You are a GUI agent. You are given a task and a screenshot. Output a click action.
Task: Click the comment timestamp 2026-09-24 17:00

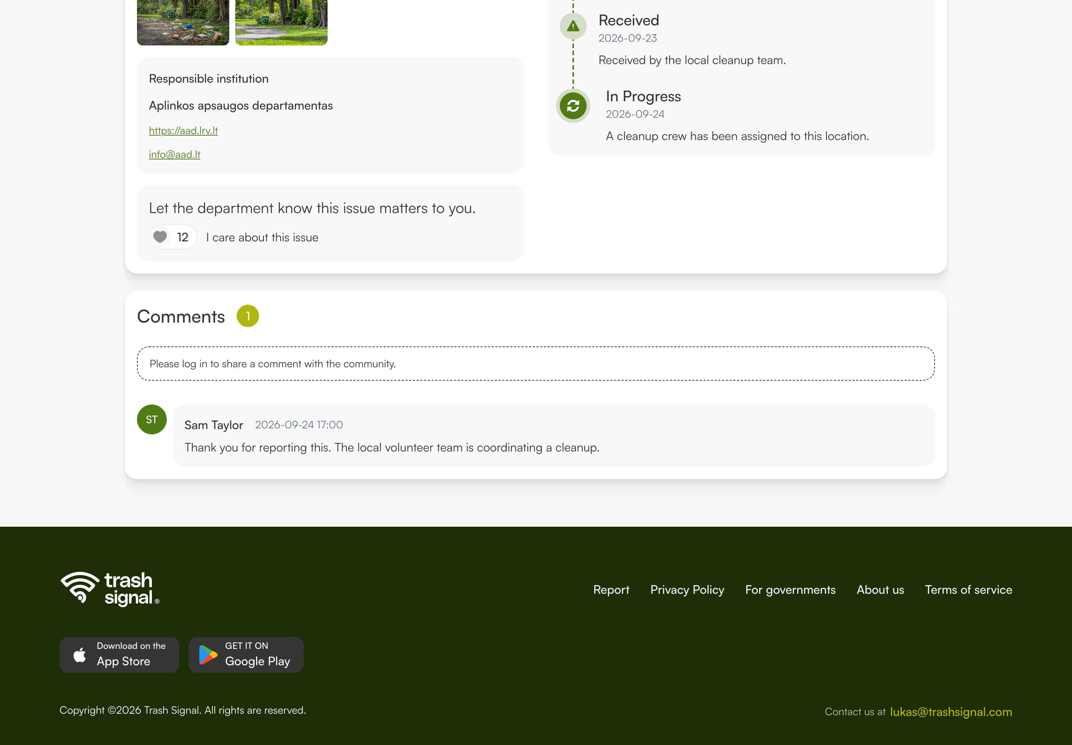[299, 425]
